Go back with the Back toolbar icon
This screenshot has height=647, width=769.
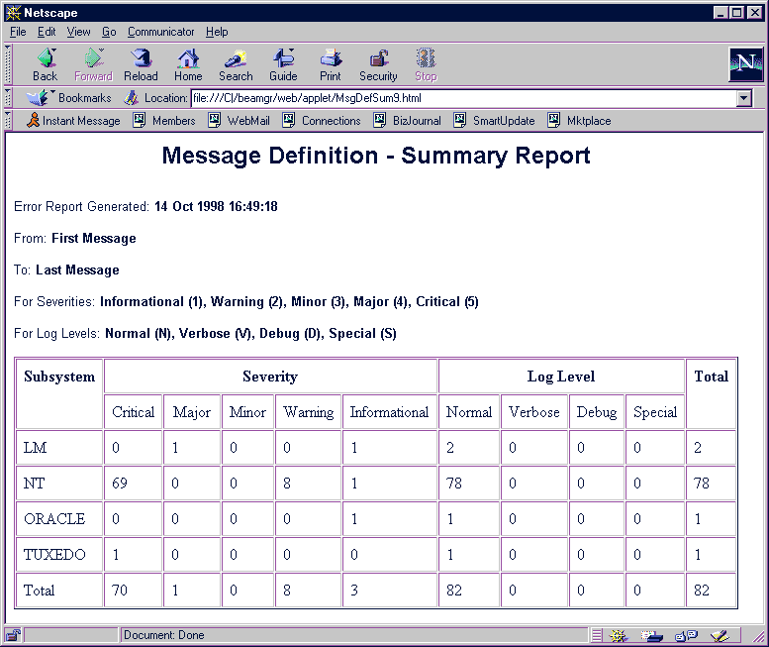tap(46, 64)
